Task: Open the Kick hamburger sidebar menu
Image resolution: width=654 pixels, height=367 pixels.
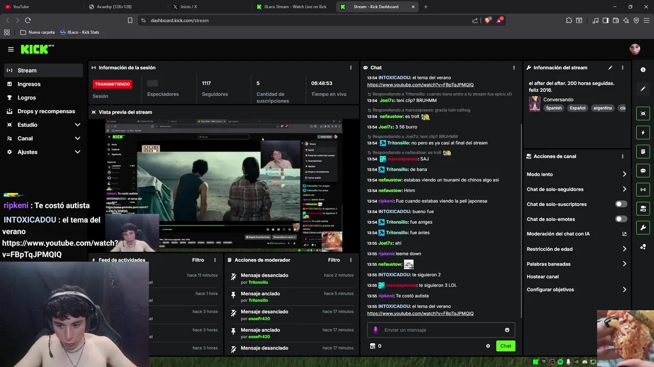Action: coord(11,49)
